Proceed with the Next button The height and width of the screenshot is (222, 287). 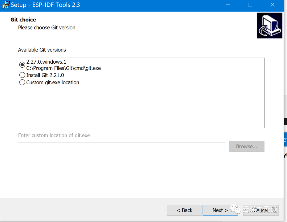pyautogui.click(x=220, y=210)
